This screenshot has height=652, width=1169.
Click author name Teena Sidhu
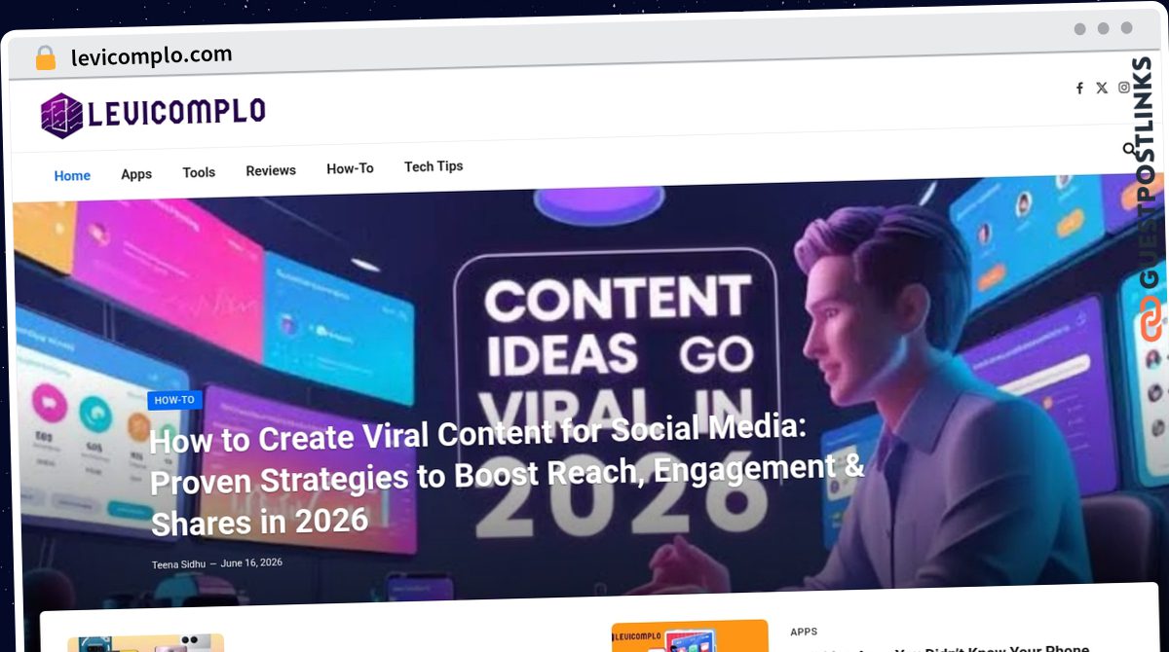coord(178,564)
